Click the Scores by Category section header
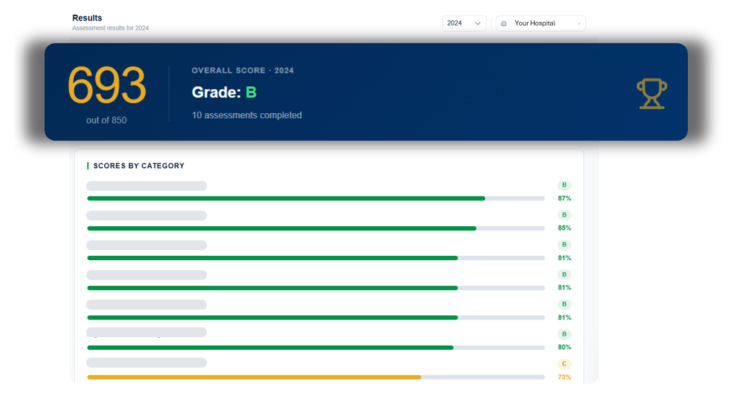The image size is (738, 398). point(139,166)
